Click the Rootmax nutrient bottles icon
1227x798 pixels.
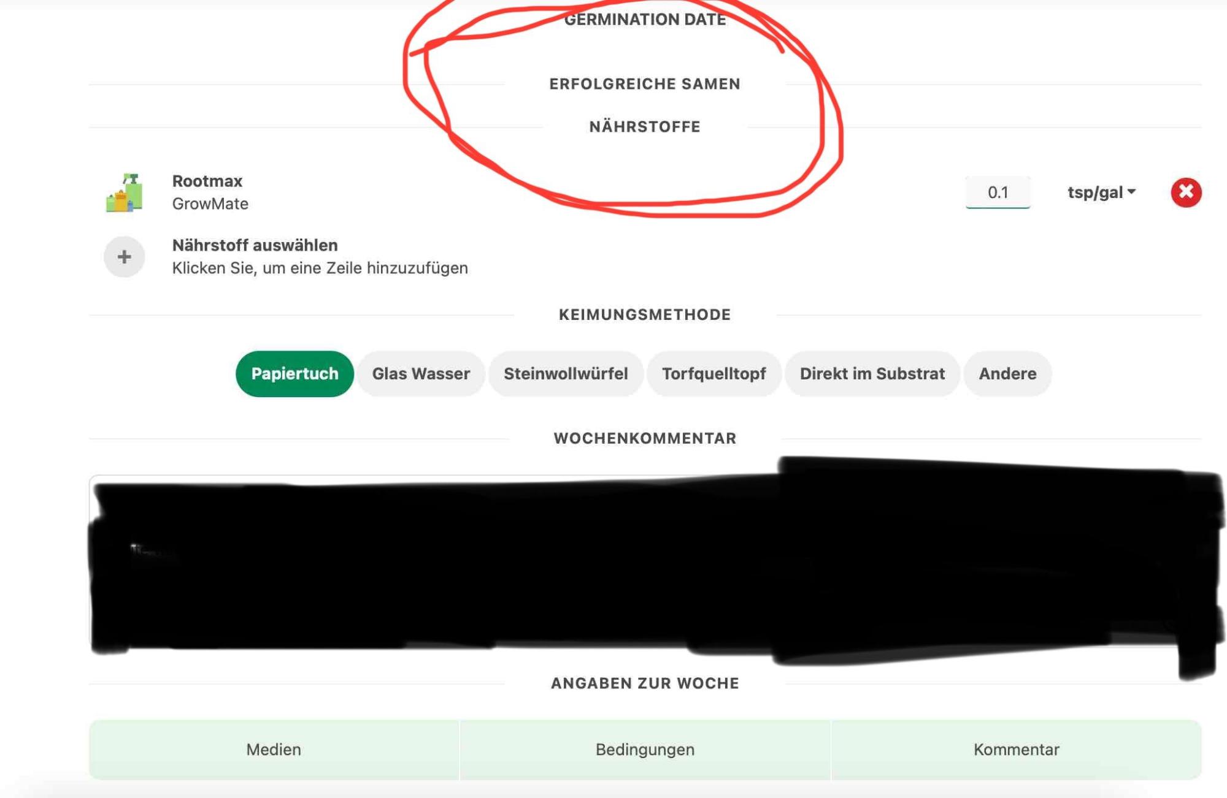[125, 192]
